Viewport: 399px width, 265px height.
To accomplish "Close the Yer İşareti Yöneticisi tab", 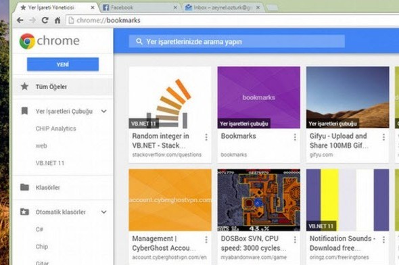I will 93,7.
